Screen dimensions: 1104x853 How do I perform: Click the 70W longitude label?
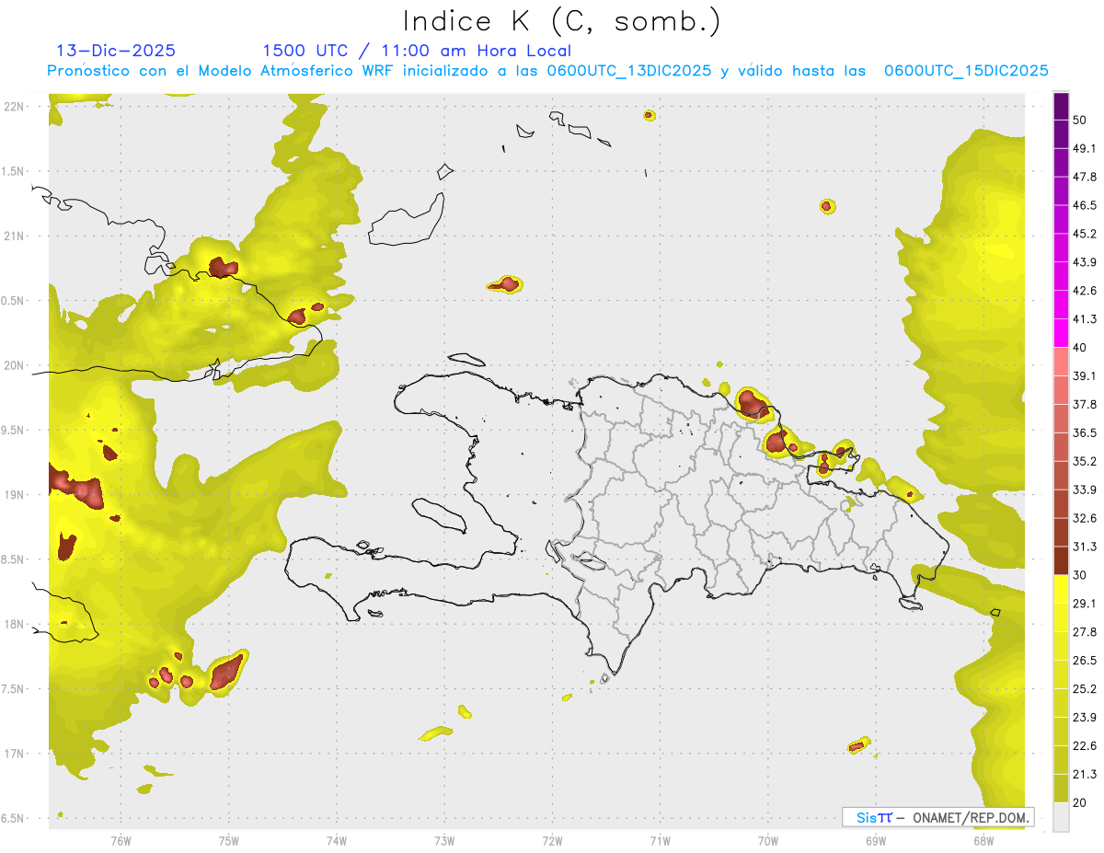[x=768, y=840]
